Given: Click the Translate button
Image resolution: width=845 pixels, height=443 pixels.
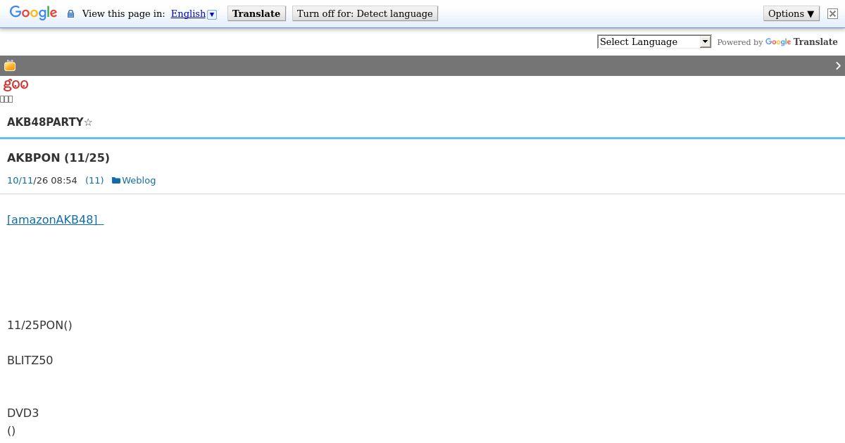Looking at the screenshot, I should coord(256,13).
